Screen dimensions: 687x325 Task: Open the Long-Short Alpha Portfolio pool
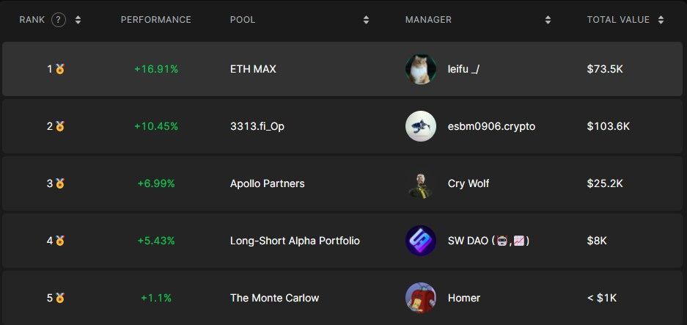click(295, 241)
